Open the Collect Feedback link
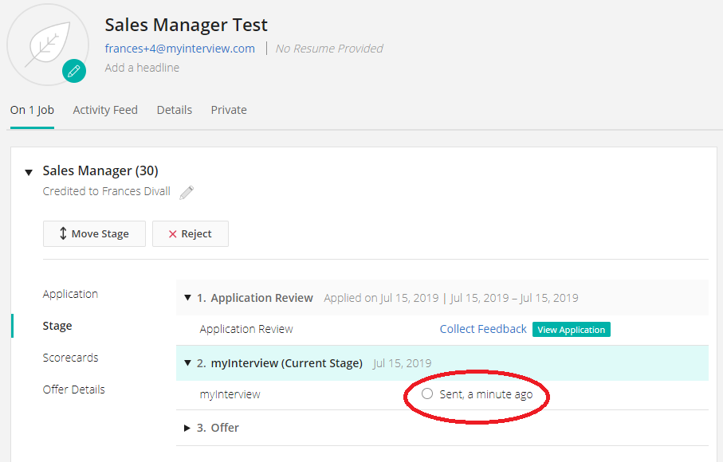 pos(483,329)
